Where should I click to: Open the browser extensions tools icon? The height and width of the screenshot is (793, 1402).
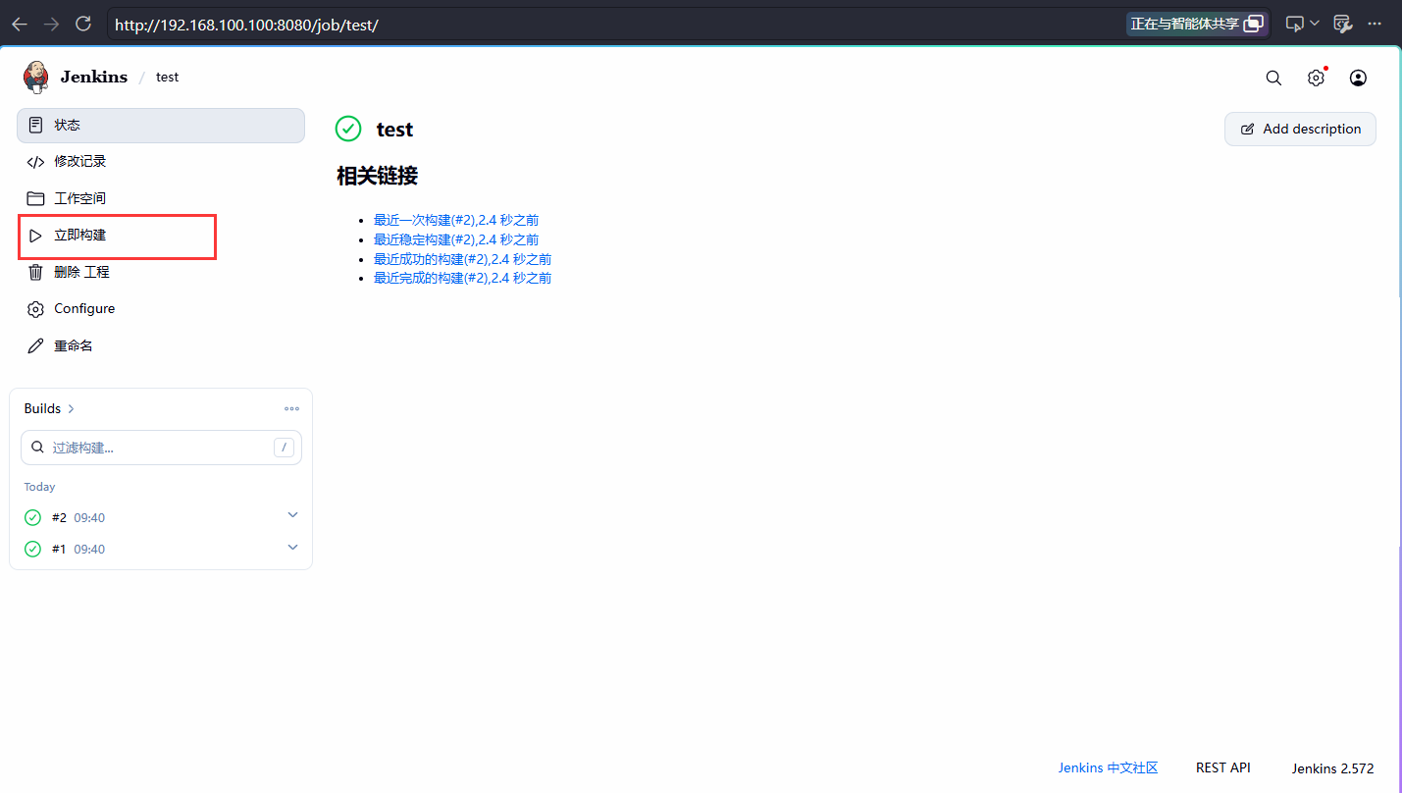pyautogui.click(x=1343, y=25)
